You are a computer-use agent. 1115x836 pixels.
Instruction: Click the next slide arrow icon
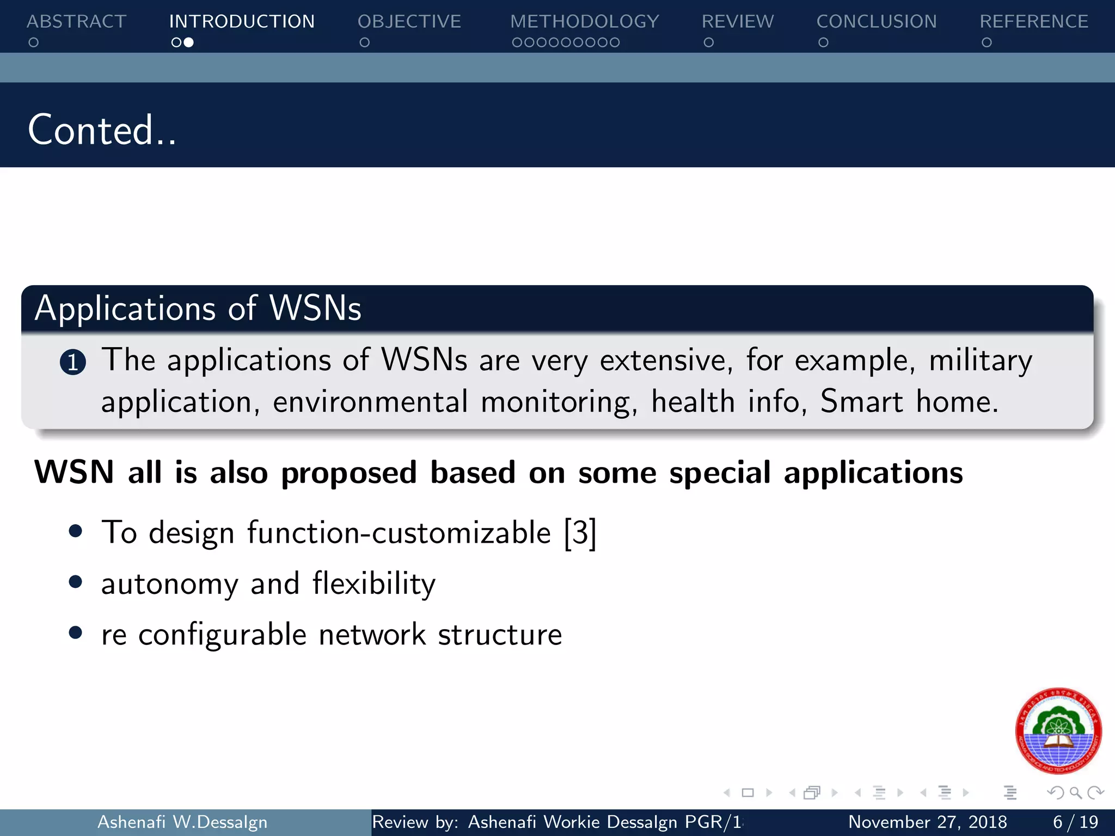click(x=769, y=793)
